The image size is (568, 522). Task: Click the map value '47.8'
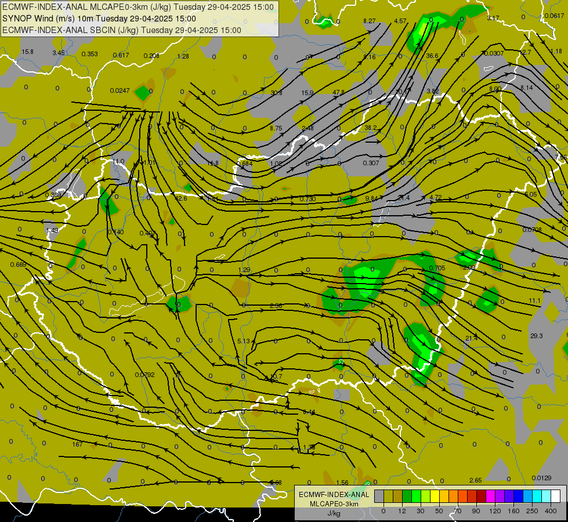(x=338, y=92)
